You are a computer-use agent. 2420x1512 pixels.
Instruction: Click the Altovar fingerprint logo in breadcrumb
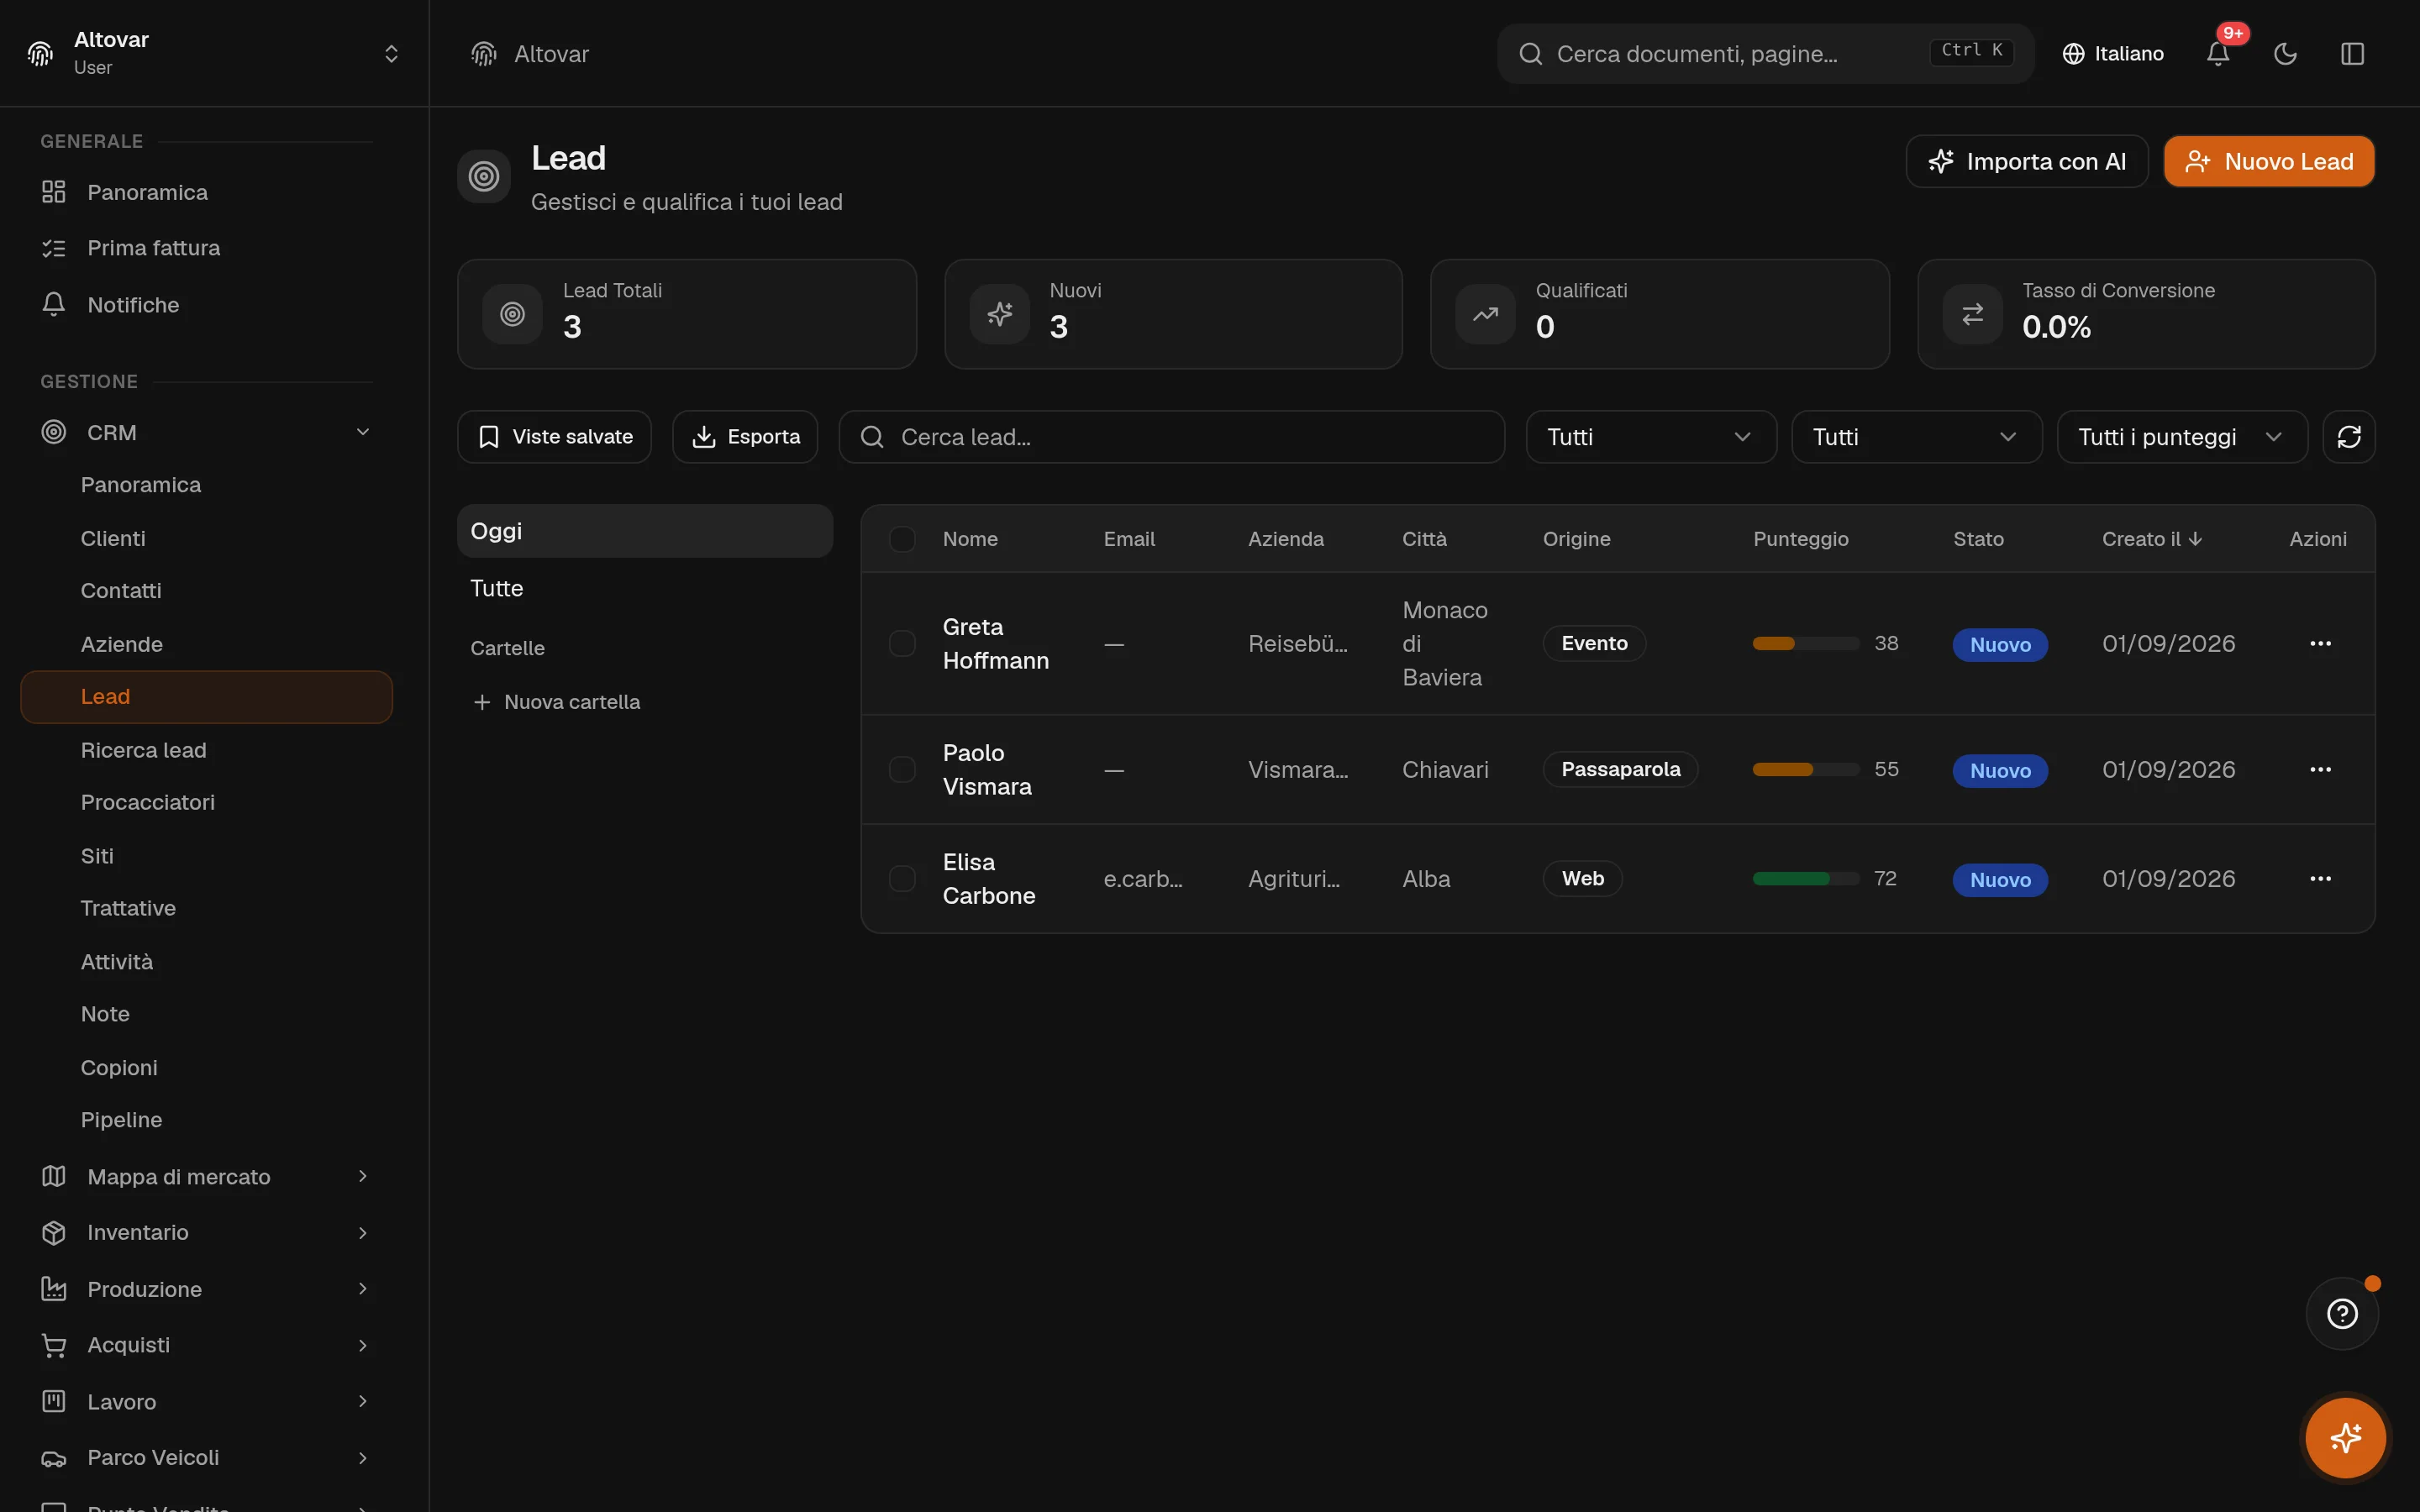(484, 54)
